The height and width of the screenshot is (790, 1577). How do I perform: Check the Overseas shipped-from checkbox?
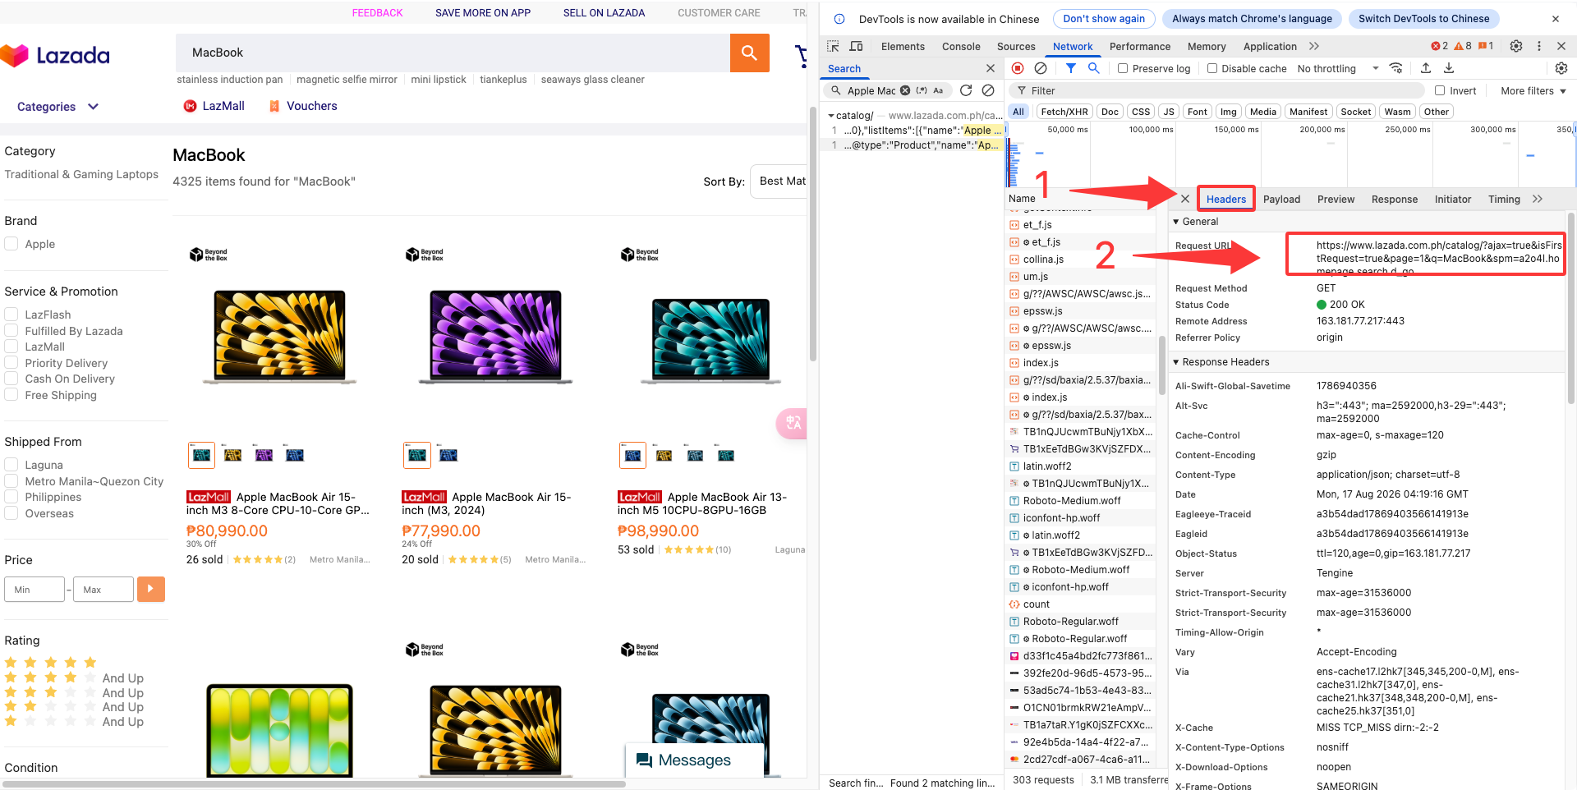[11, 512]
